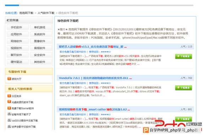Open cad2010简体中文版下载 link
This screenshot has width=203, height=135.
click(25, 121)
